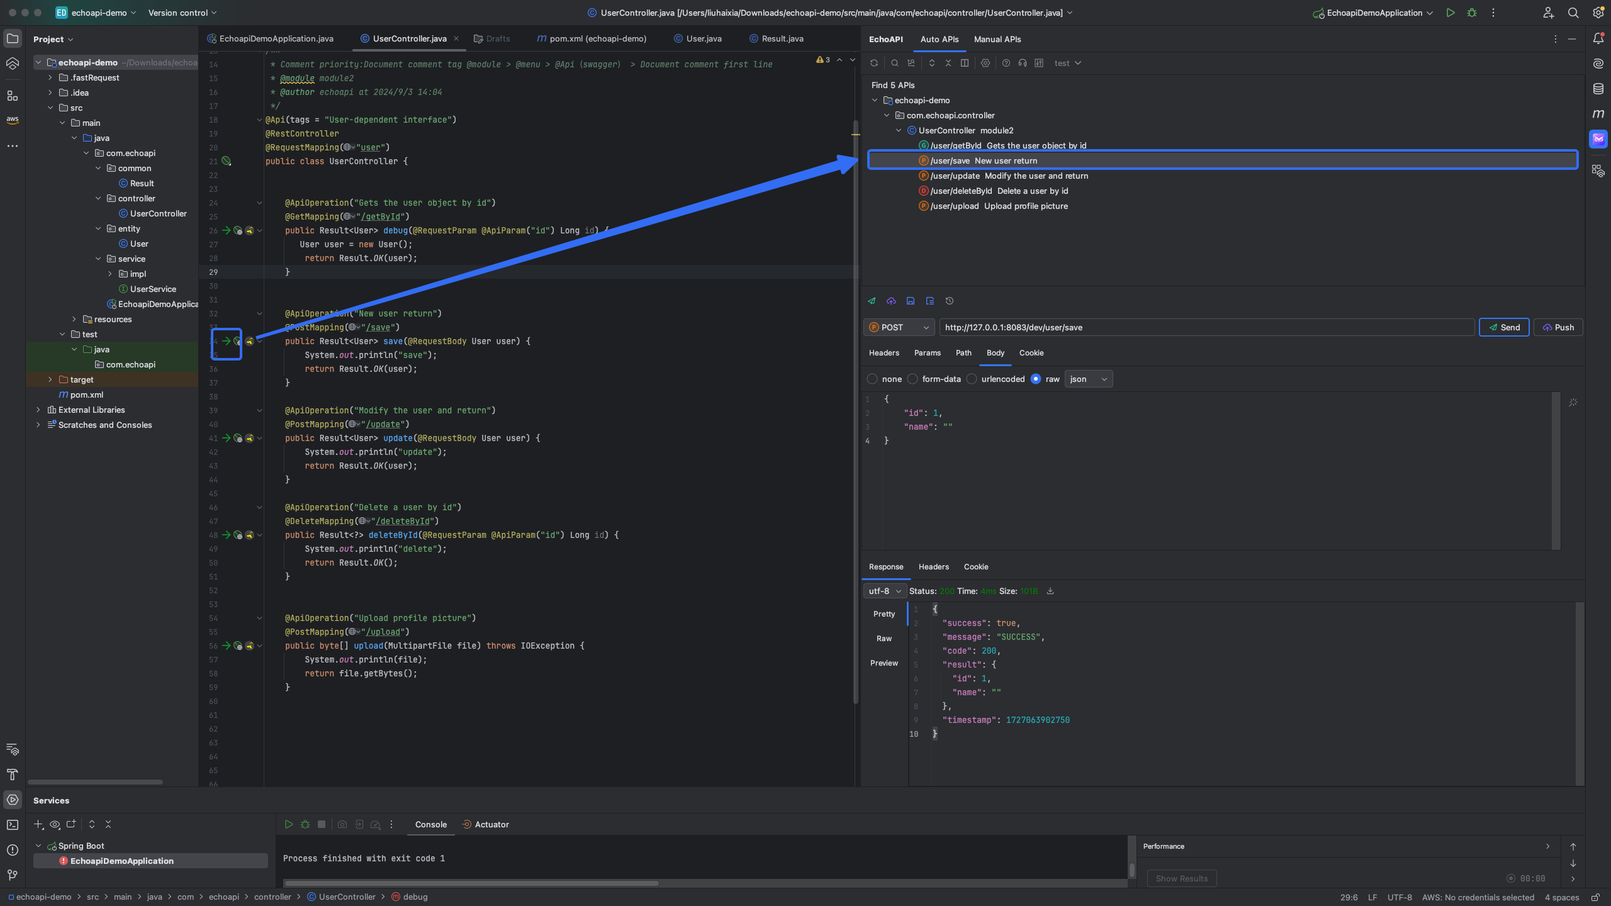The width and height of the screenshot is (1611, 906).
Task: Expand all nodes in EchoAPI tree
Action: point(932,63)
